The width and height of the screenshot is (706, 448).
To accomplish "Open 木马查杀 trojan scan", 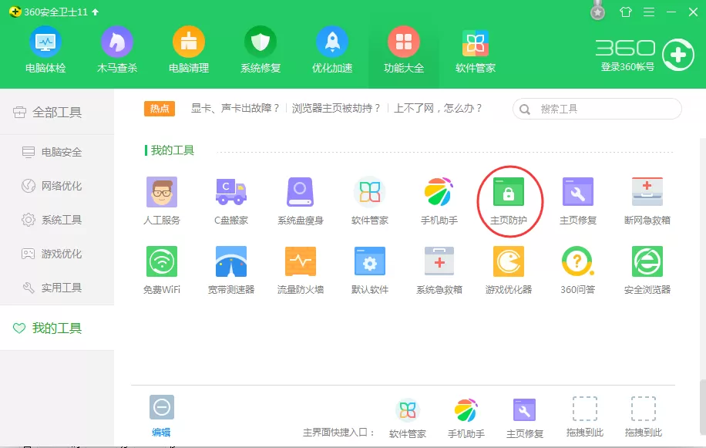I will click(116, 49).
